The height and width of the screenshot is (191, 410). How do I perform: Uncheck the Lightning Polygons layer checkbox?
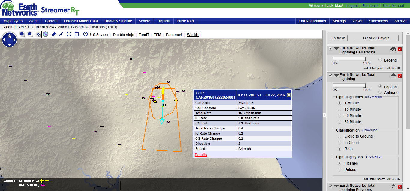tap(330, 186)
